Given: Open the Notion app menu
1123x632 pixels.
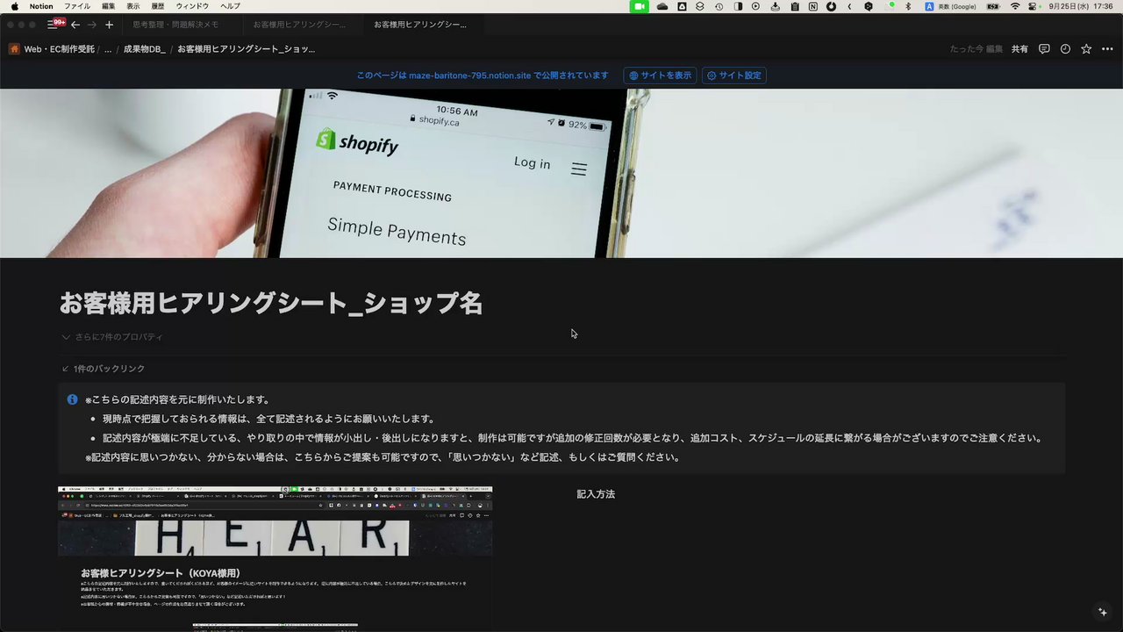Looking at the screenshot, I should pyautogui.click(x=41, y=6).
